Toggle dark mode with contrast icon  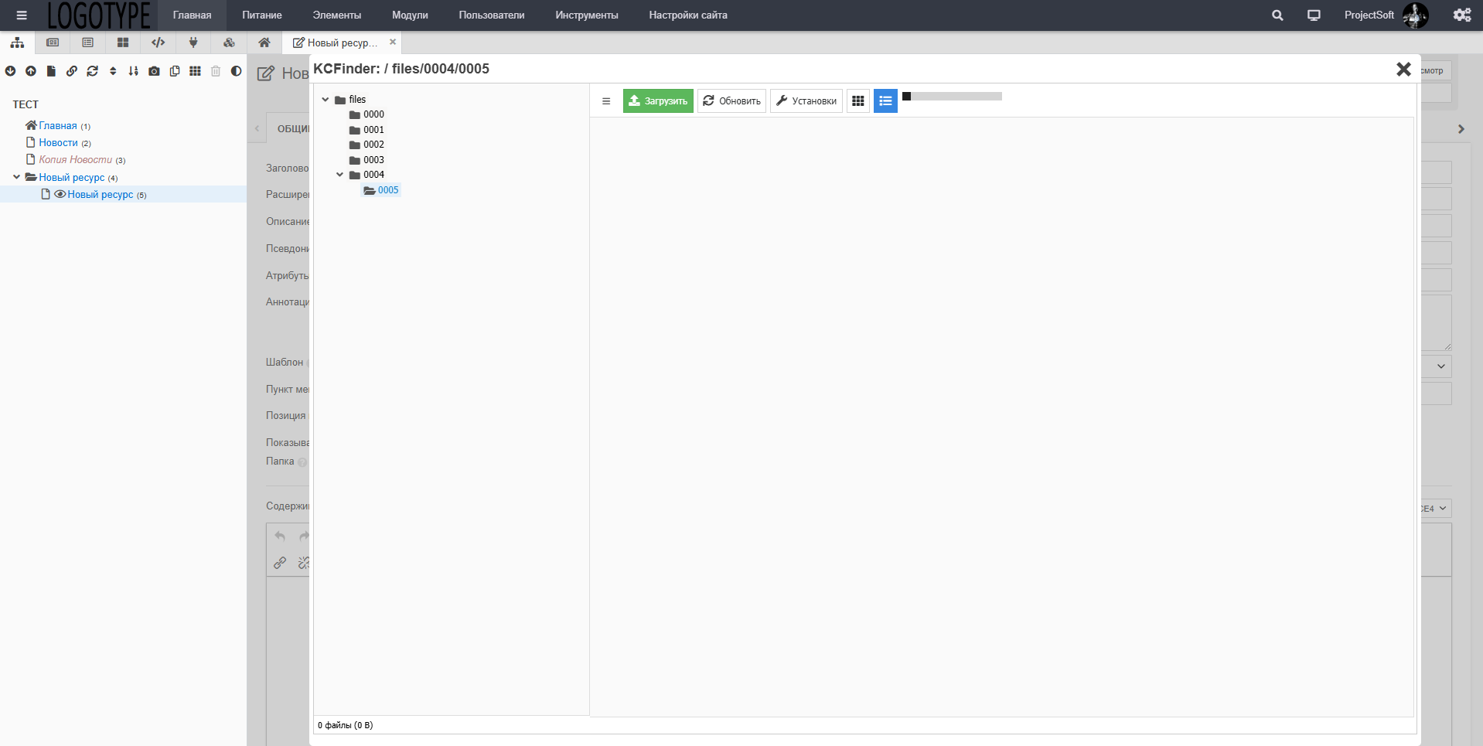coord(236,70)
